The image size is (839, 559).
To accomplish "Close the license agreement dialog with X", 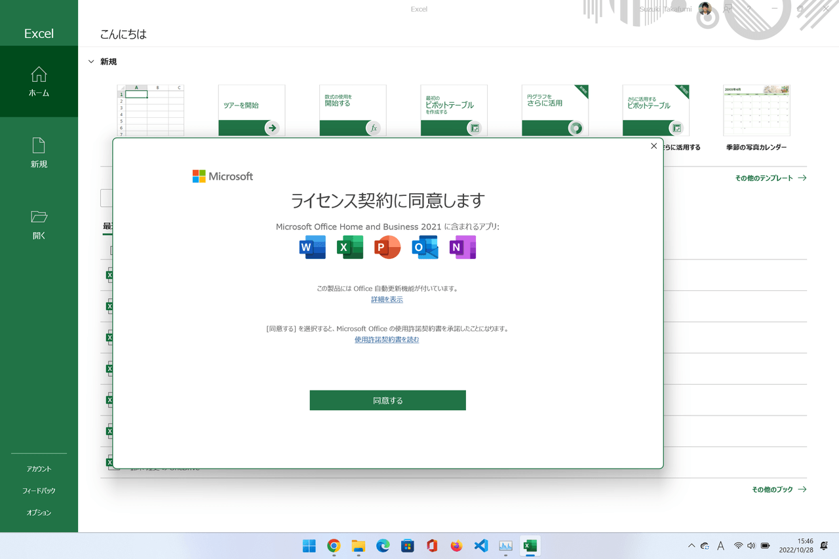I will click(654, 146).
